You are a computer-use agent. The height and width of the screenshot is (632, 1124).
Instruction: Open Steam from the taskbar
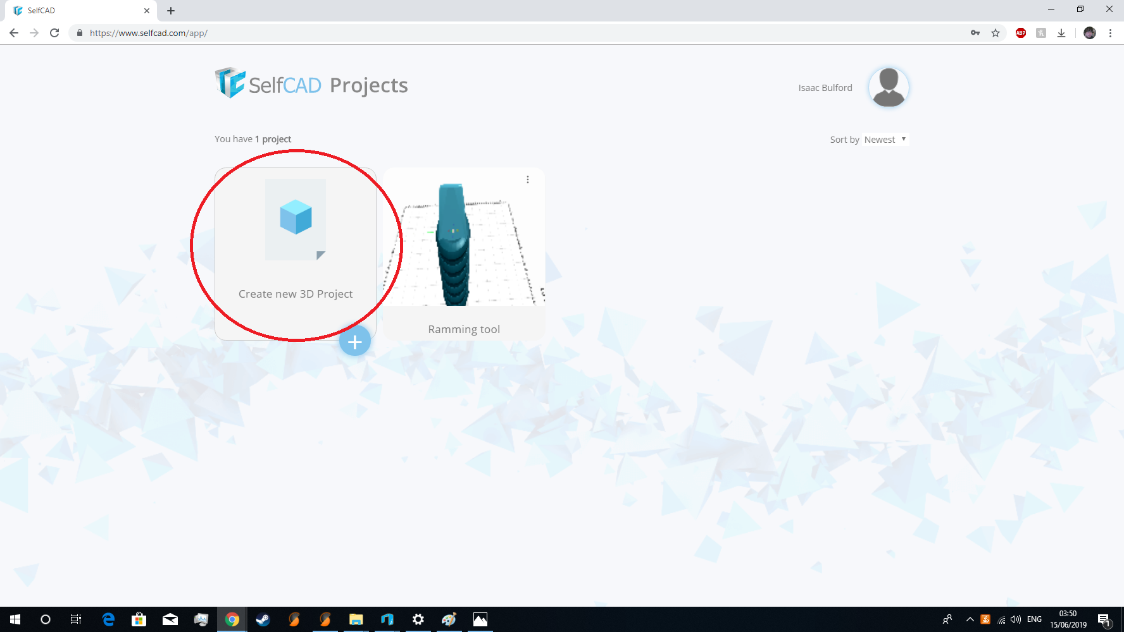tap(263, 619)
